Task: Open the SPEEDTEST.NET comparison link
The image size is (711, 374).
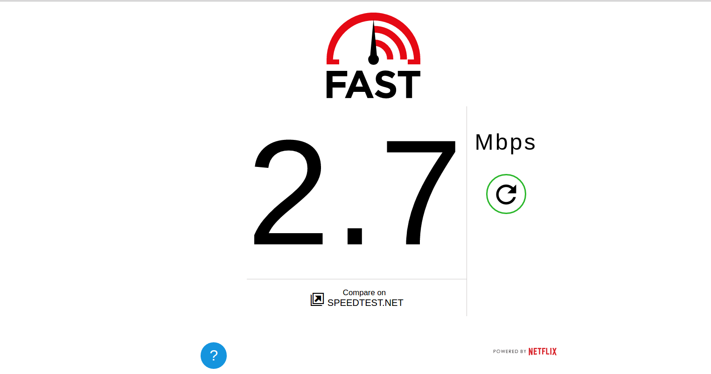Action: [x=365, y=303]
